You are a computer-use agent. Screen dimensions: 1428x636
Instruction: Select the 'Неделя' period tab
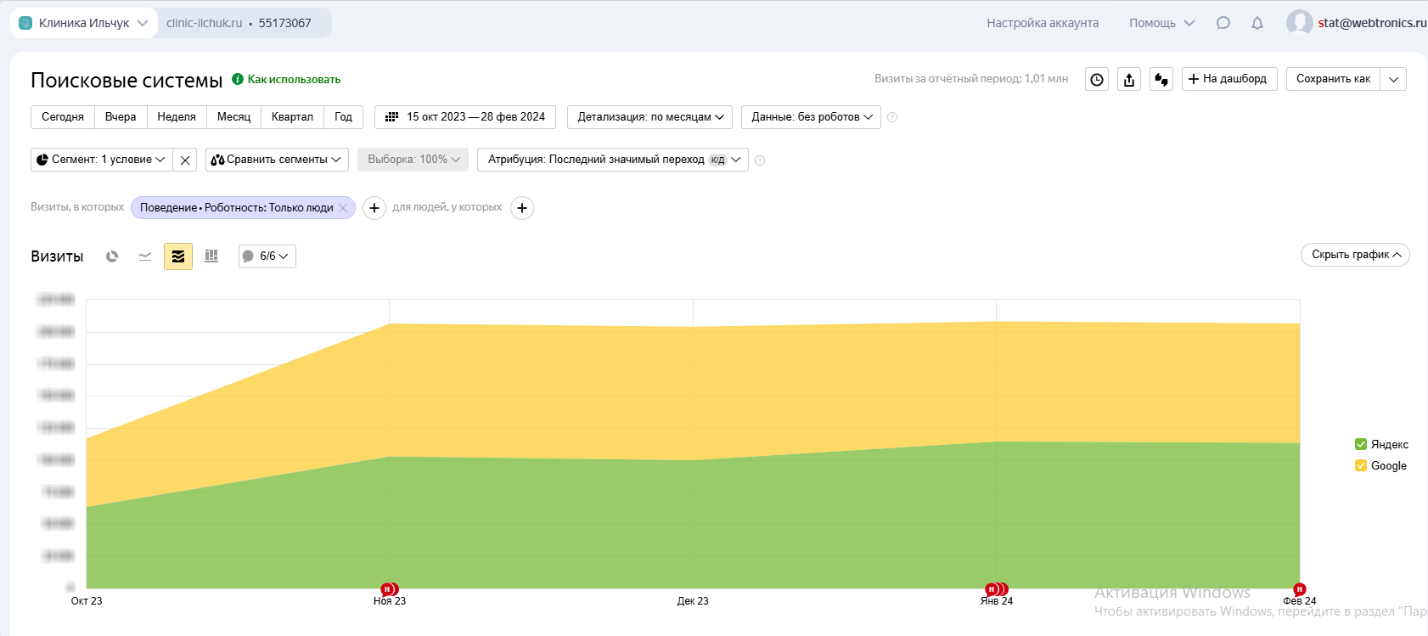point(177,117)
